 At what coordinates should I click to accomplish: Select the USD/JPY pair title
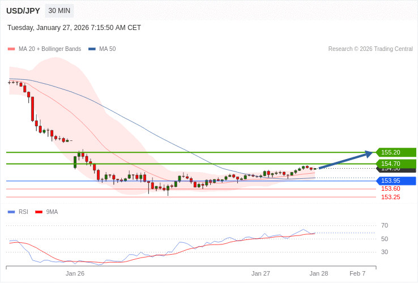[x=23, y=11]
